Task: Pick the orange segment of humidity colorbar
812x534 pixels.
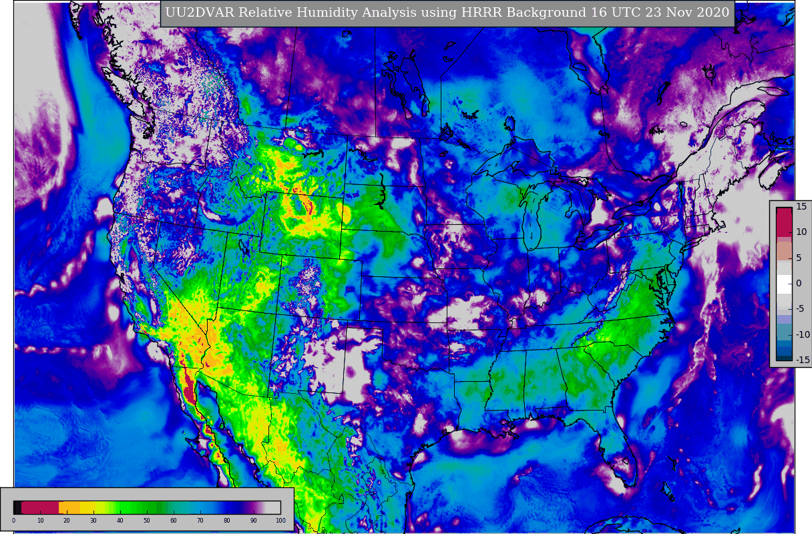Action: pos(69,507)
